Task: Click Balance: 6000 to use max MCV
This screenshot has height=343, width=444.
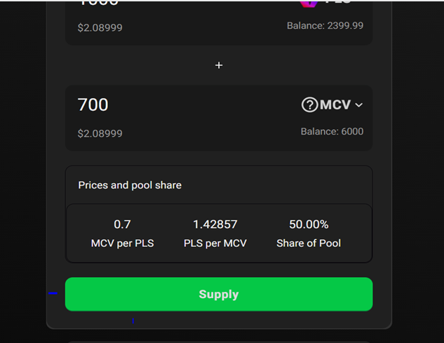Action: (x=332, y=131)
